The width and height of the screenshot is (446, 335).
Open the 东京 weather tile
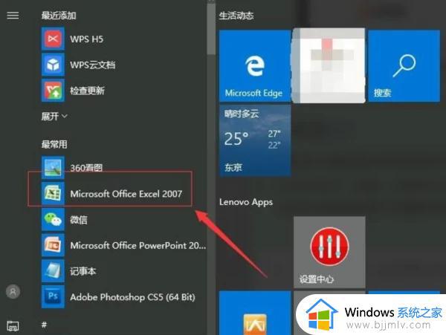[x=255, y=140]
